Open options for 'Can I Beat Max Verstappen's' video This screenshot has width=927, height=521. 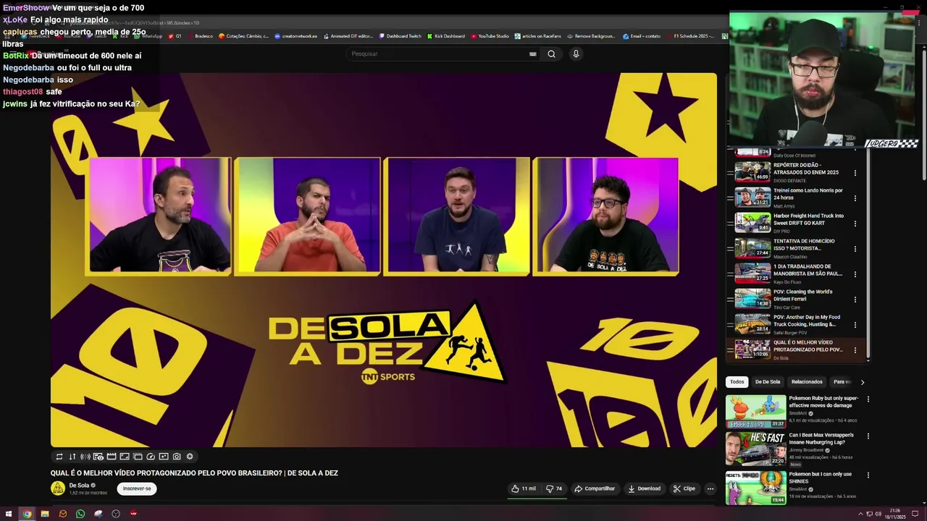pos(868,436)
